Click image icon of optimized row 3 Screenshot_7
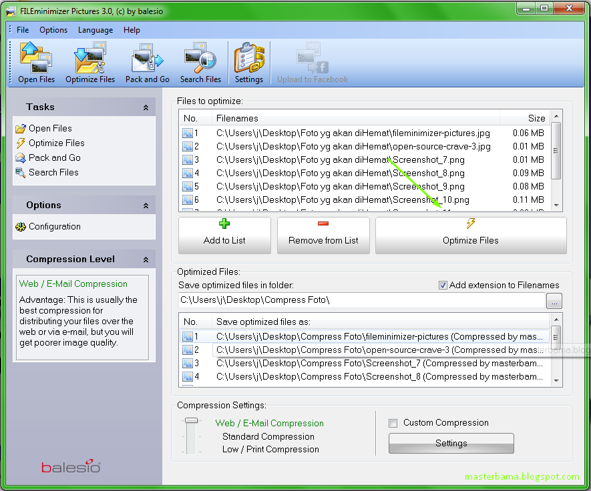This screenshot has height=491, width=591. [188, 364]
